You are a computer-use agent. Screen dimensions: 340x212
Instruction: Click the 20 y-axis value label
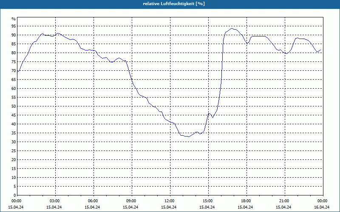point(14,160)
